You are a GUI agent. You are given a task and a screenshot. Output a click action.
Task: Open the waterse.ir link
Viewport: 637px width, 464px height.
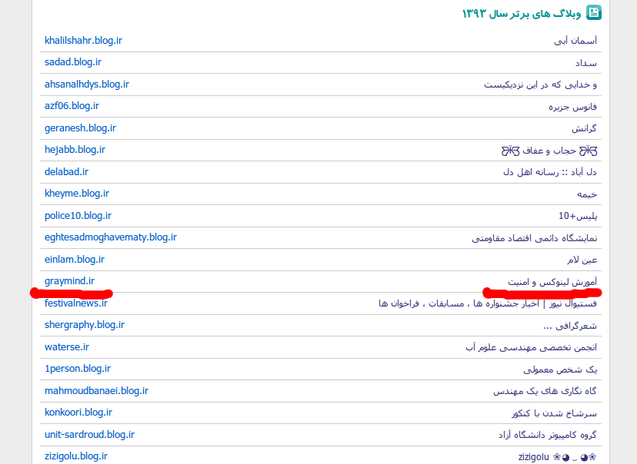click(x=67, y=347)
